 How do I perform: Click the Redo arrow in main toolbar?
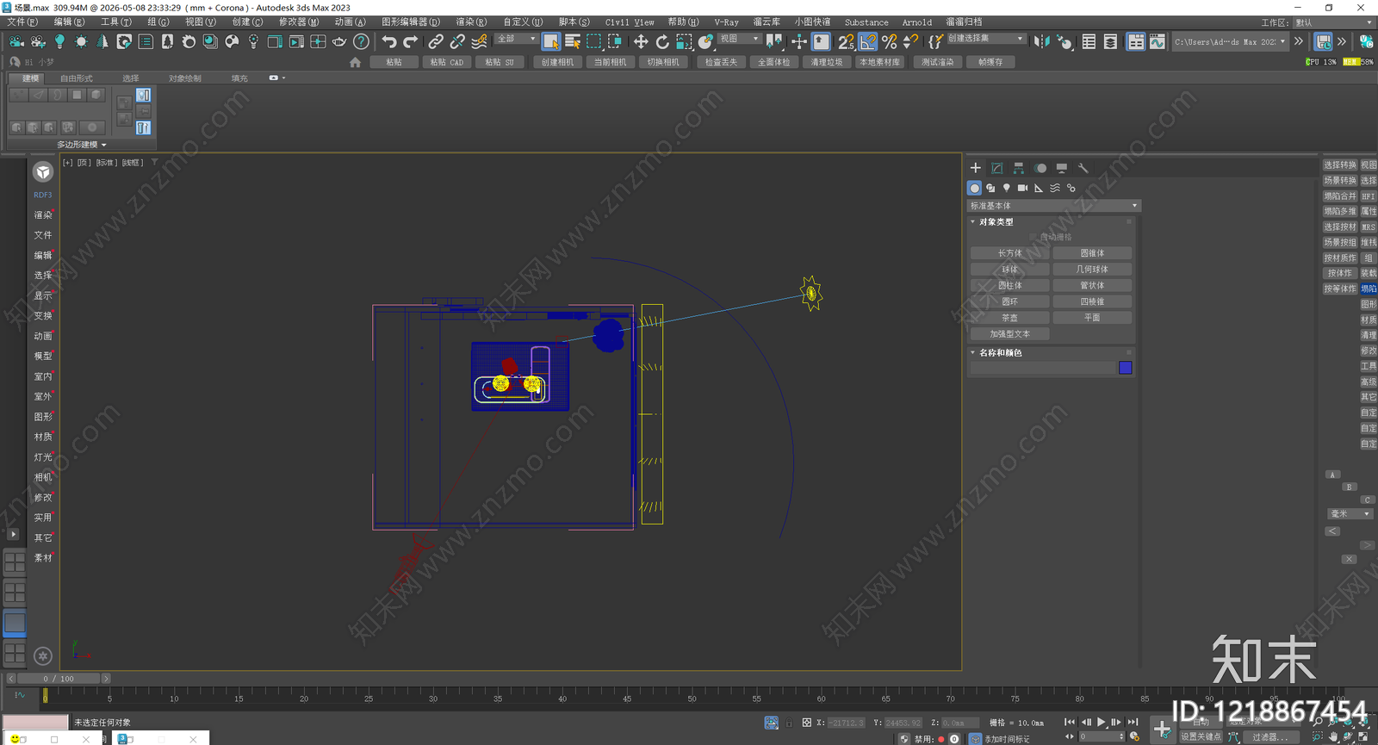(410, 41)
